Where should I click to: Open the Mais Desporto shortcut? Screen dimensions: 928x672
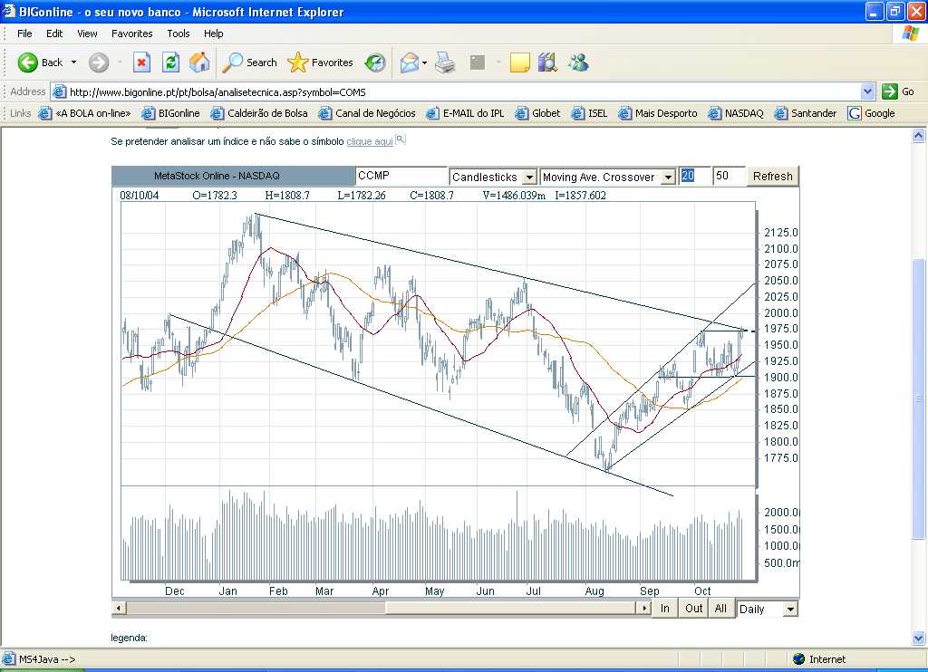658,113
